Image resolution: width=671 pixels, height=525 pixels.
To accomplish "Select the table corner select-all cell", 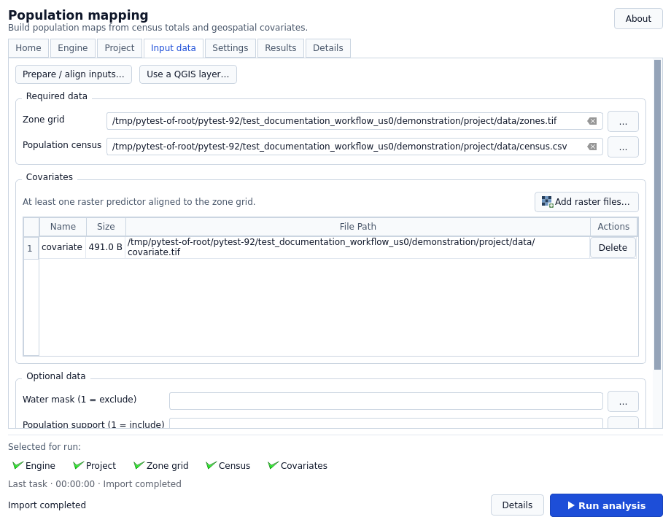I will point(31,227).
